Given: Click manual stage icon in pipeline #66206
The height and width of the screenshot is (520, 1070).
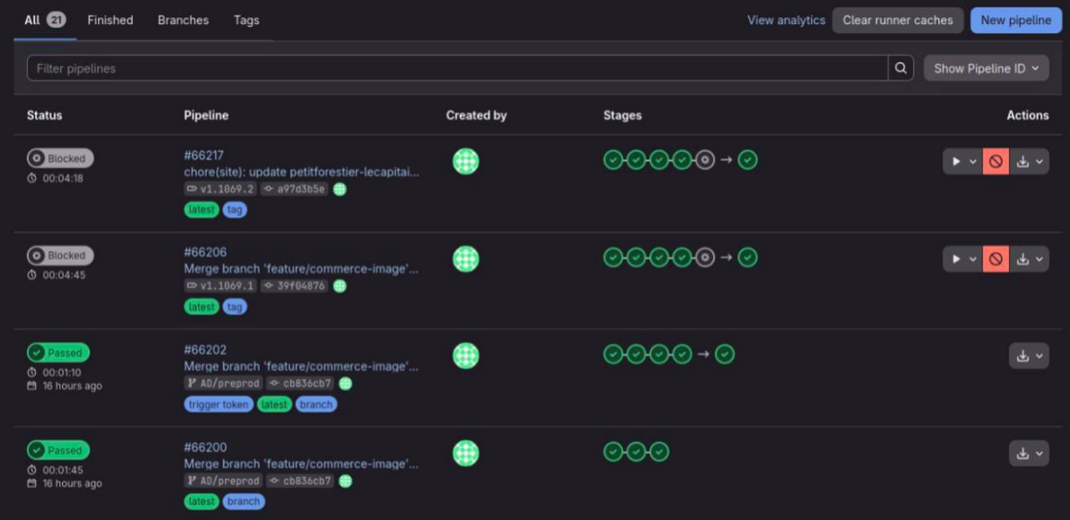Looking at the screenshot, I should [x=705, y=258].
